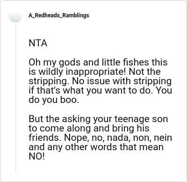187x182 pixels.
Task: Click the line starting 'Oh my gods'
Action: [98, 62]
